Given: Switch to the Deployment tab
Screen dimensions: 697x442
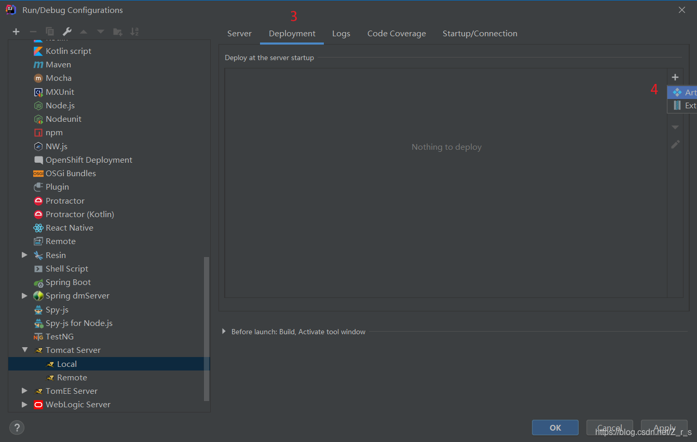Looking at the screenshot, I should pos(292,34).
